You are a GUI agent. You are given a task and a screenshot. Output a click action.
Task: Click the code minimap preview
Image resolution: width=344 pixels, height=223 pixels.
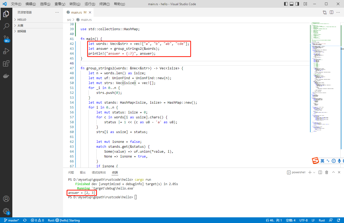324,77
